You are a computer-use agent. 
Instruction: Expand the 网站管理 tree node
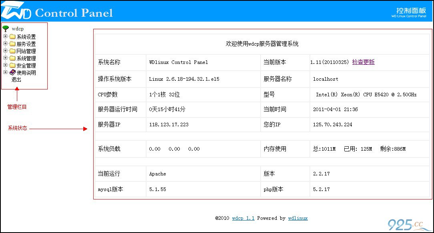click(5, 51)
